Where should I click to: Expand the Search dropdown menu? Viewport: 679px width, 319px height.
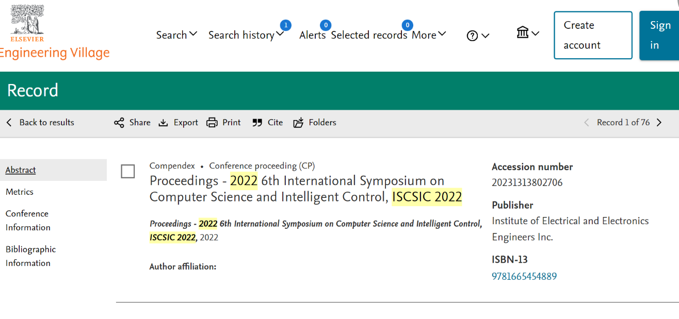tap(177, 35)
